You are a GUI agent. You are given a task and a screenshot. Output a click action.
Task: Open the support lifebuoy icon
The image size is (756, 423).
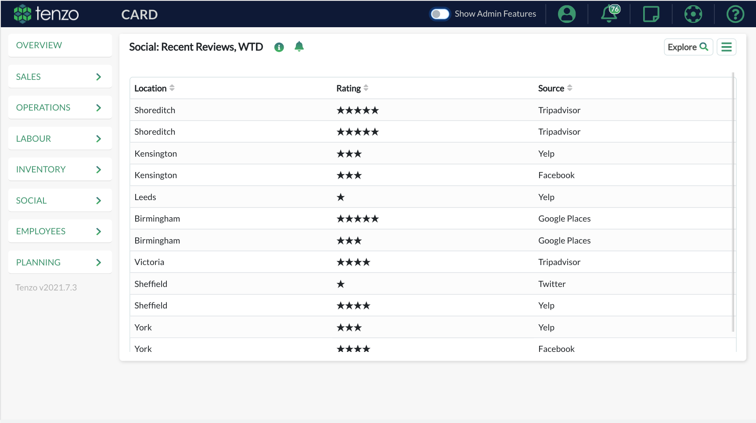point(693,14)
